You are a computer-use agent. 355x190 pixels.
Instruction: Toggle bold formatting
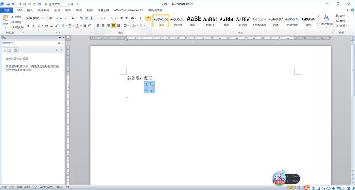tap(28, 26)
